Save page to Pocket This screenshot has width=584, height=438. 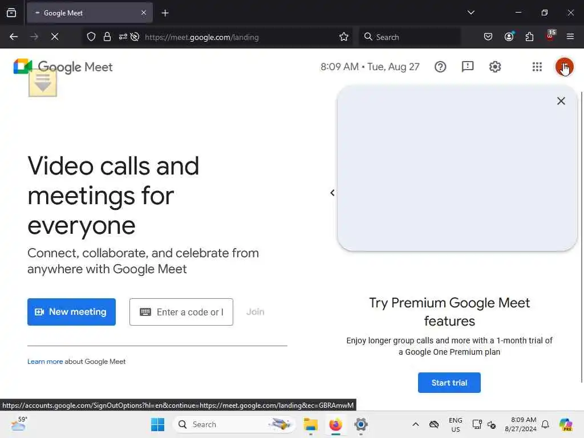(x=488, y=37)
